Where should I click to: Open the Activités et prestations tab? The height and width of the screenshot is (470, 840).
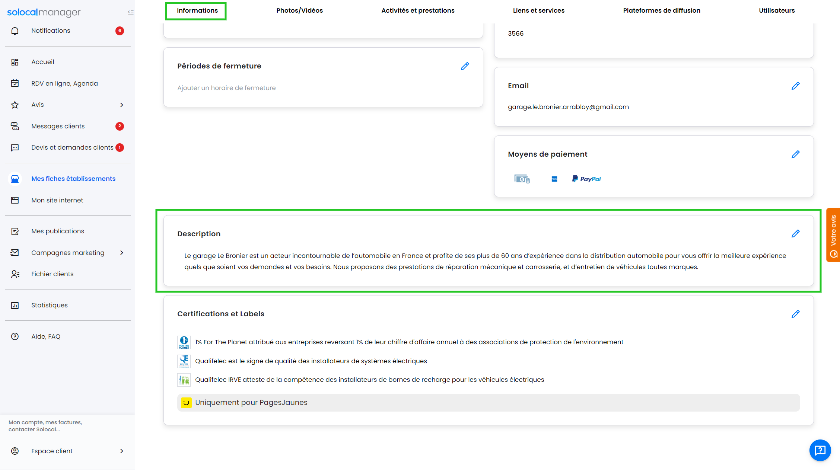click(x=418, y=10)
